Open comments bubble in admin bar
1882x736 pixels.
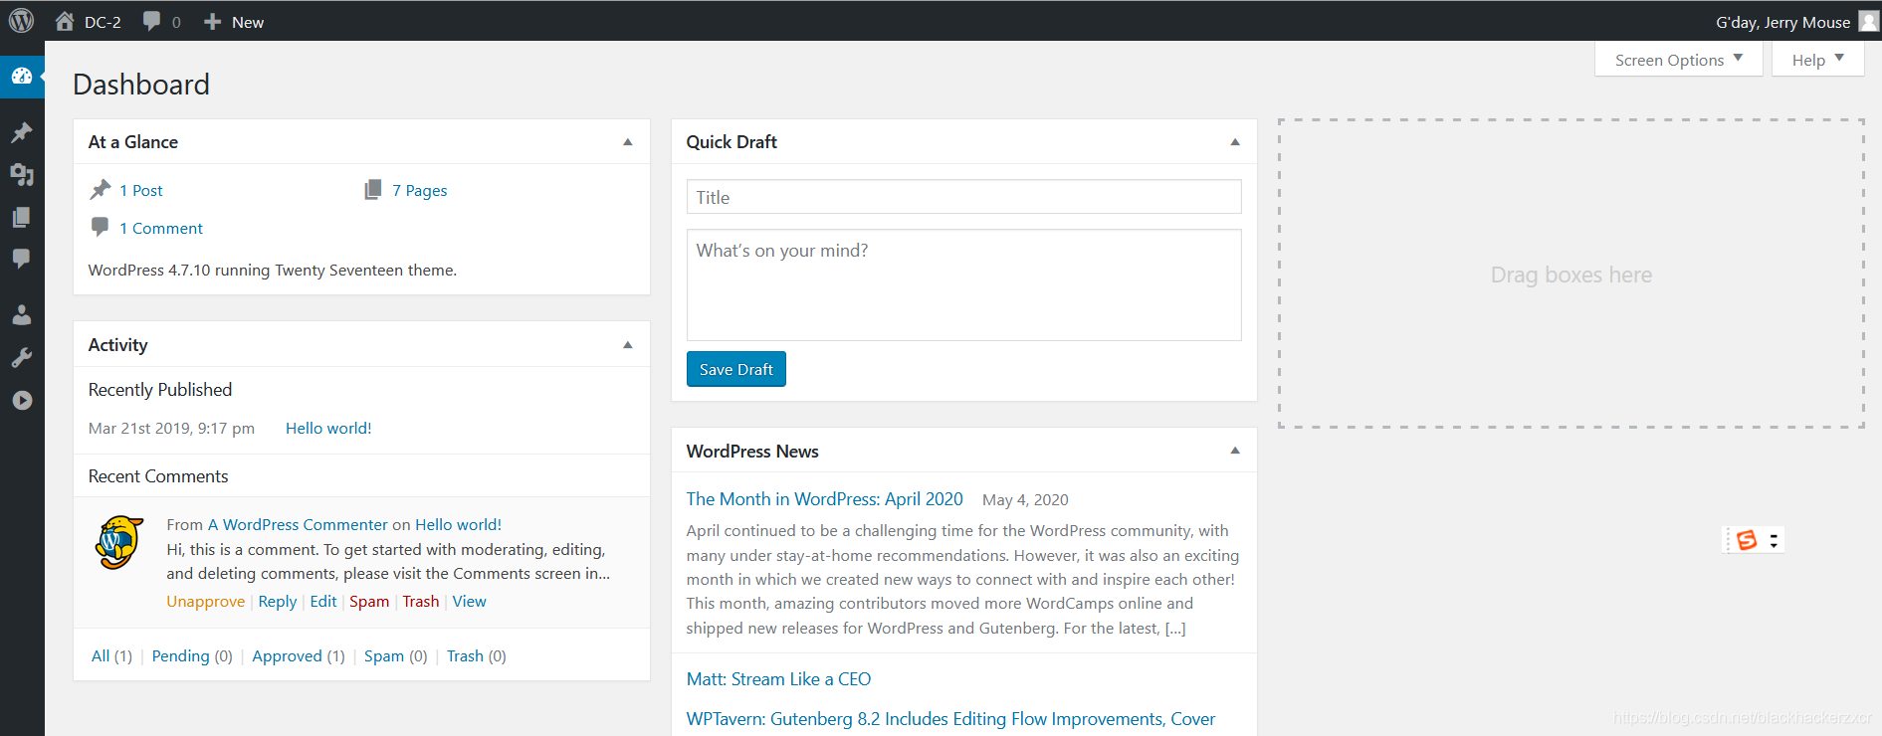(151, 21)
